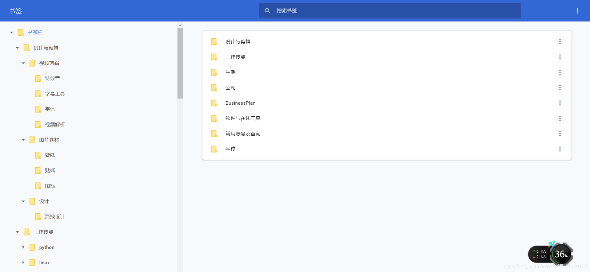Click the network speed monitor widget
Viewport: 590px width, 272px height.
pyautogui.click(x=540, y=254)
